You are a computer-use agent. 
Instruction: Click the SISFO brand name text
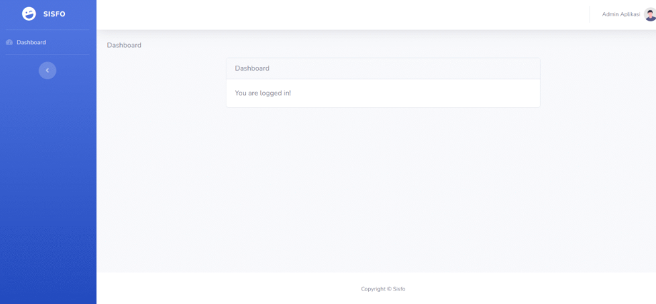click(x=54, y=14)
